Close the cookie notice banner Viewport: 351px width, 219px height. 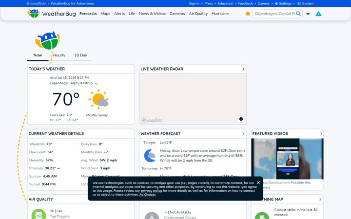[258, 182]
